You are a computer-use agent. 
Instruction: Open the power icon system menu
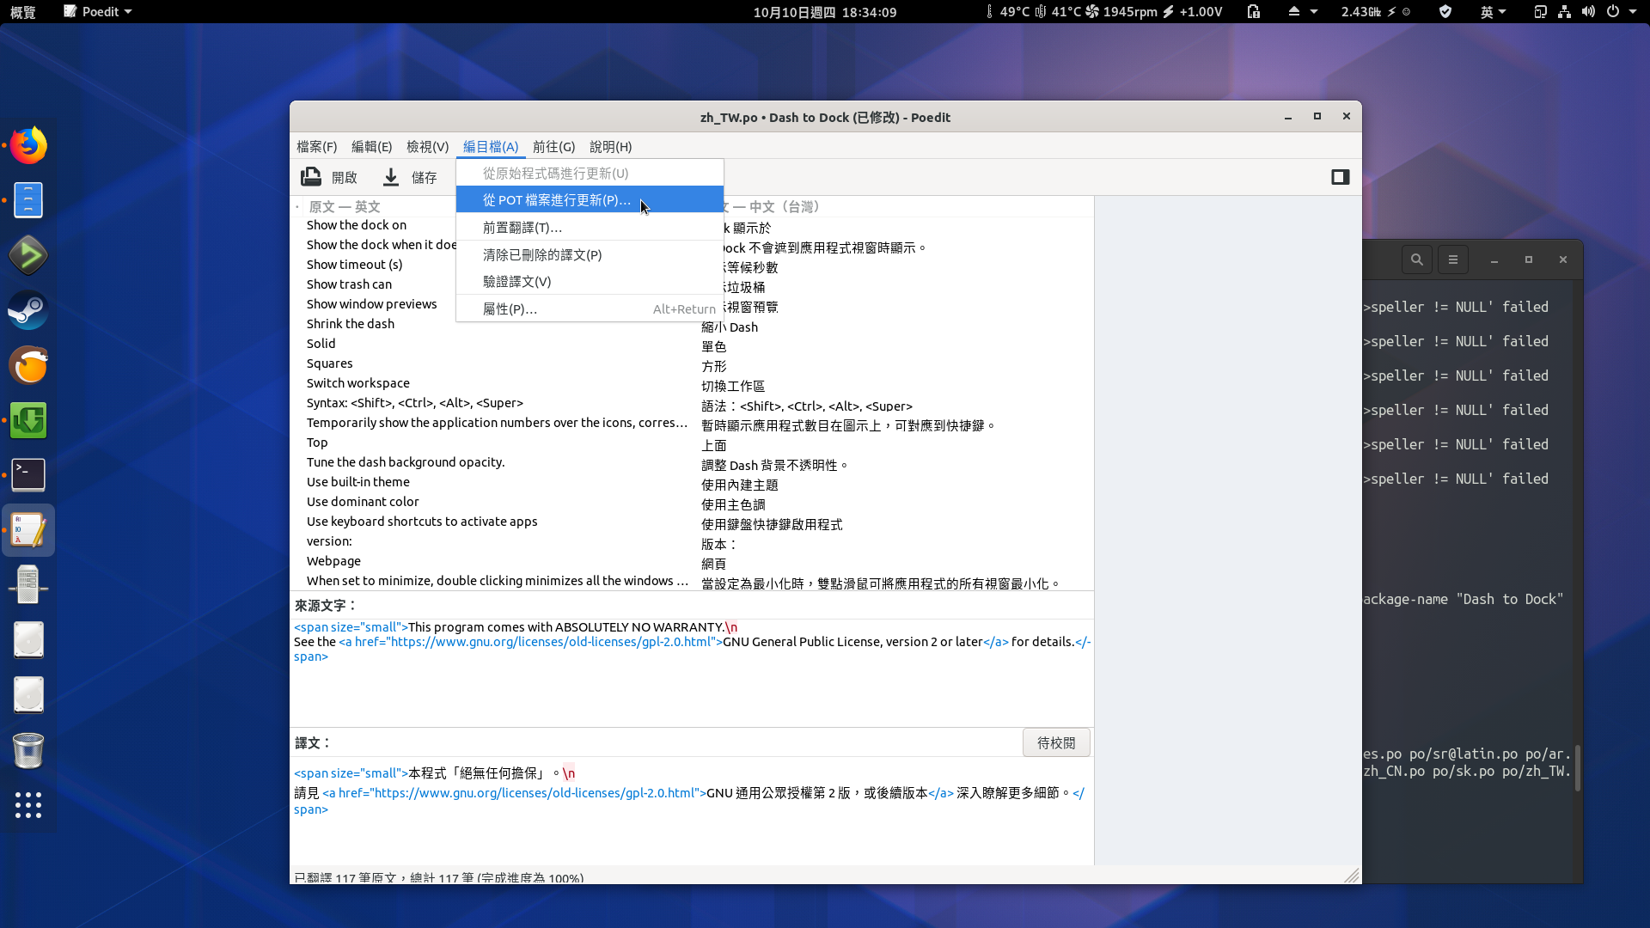1613,12
